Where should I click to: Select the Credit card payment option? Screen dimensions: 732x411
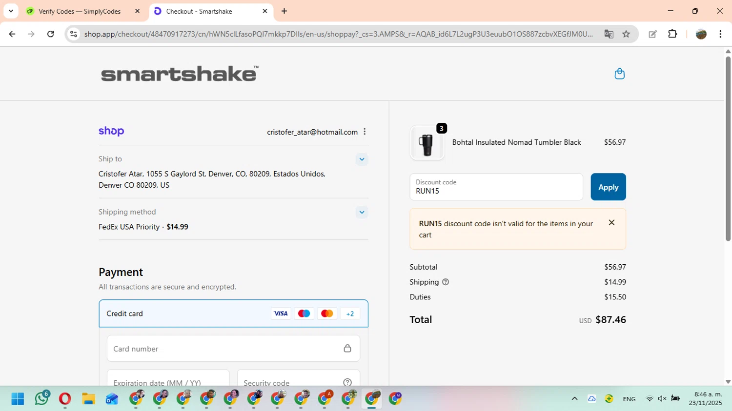click(x=233, y=313)
